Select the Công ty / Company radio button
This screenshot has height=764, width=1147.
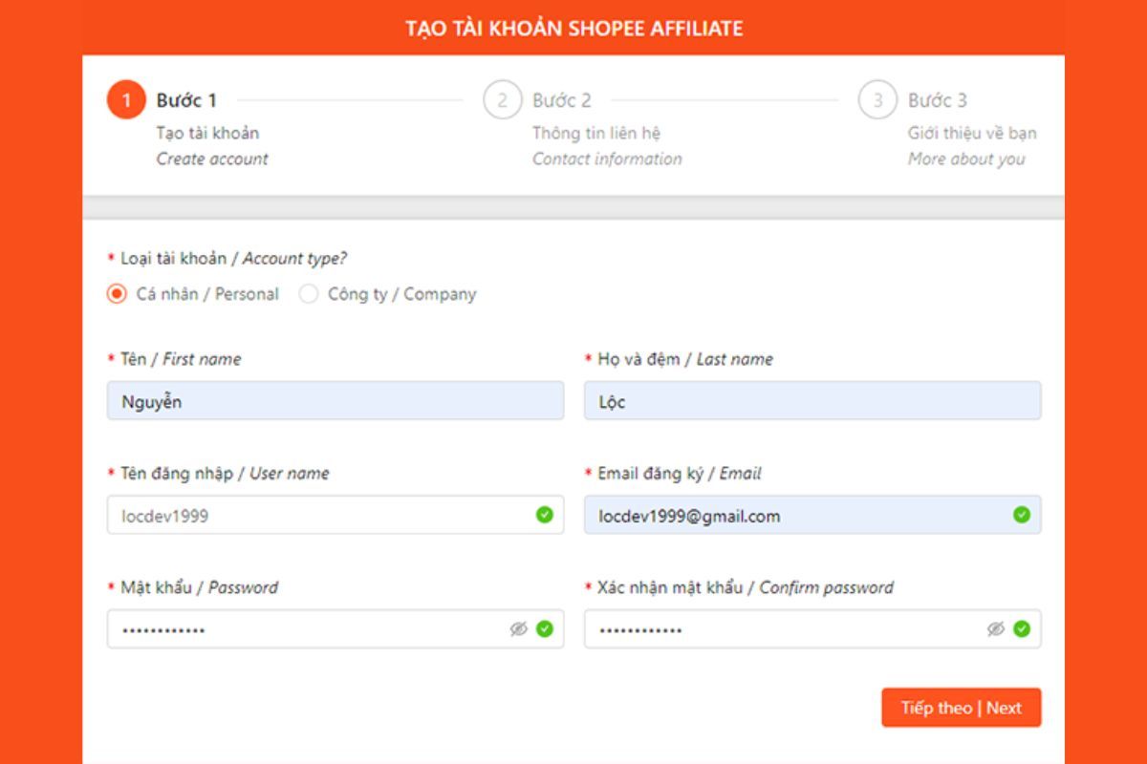[308, 294]
